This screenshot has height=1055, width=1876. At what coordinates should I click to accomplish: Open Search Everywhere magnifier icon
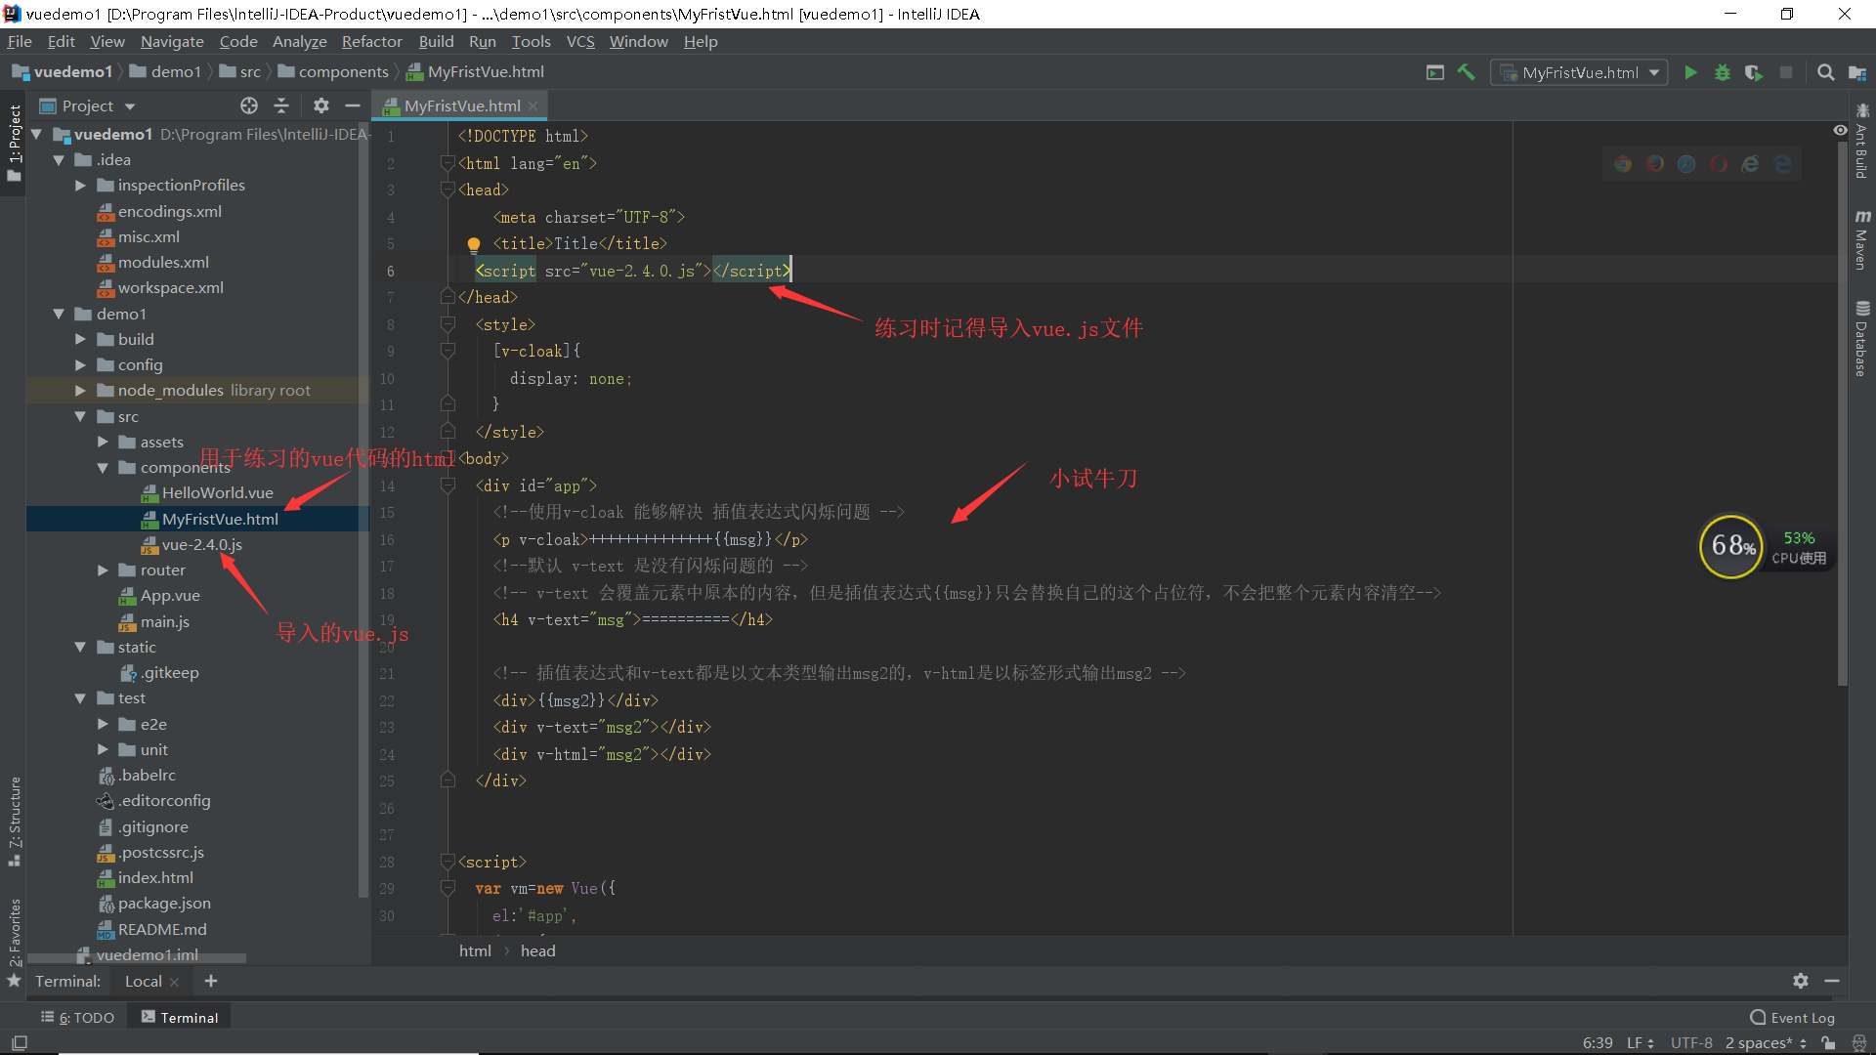1825,72
